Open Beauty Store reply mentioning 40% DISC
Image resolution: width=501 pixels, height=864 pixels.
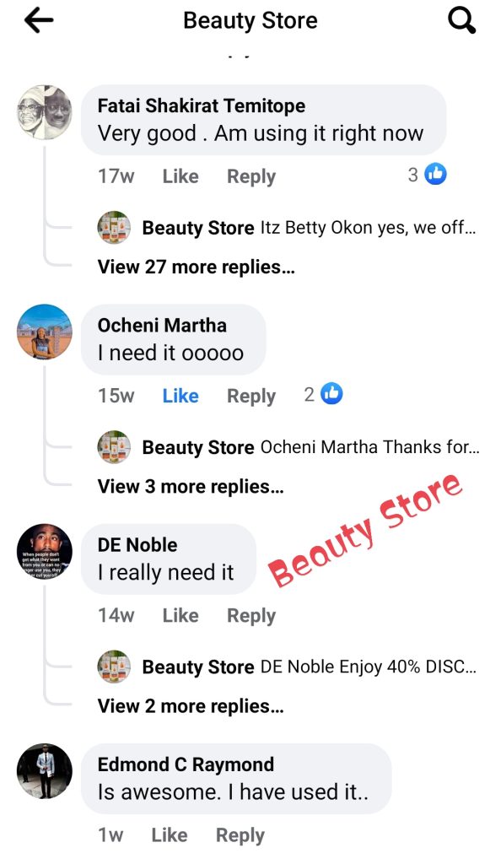[310, 667]
